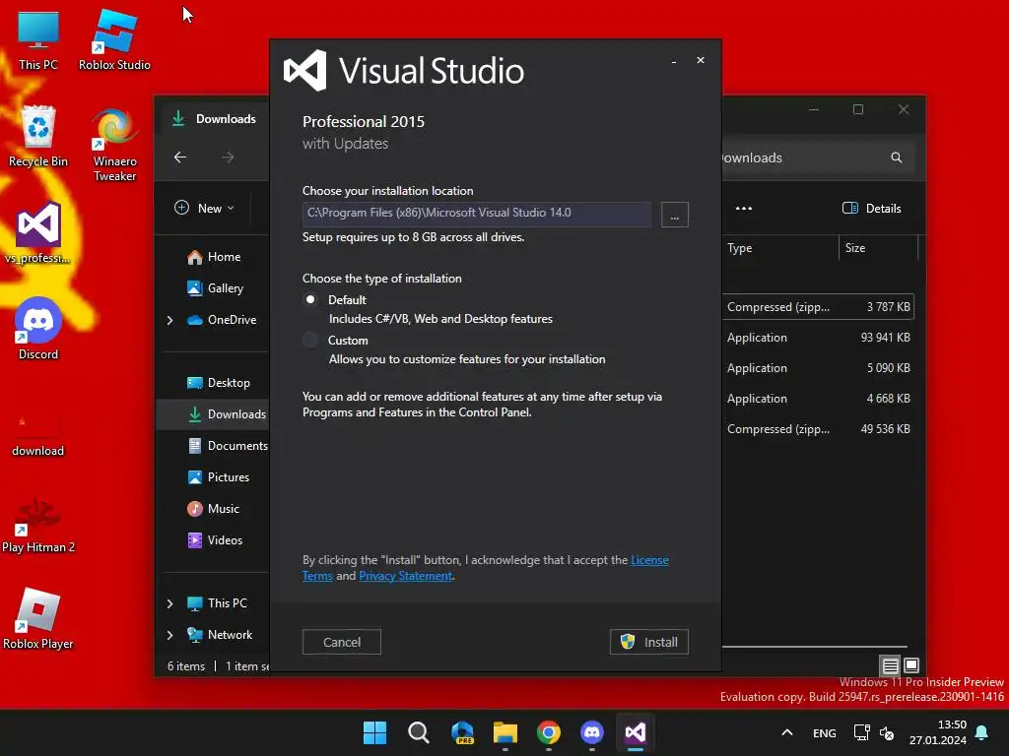Open Edge preview browser from taskbar

click(462, 732)
